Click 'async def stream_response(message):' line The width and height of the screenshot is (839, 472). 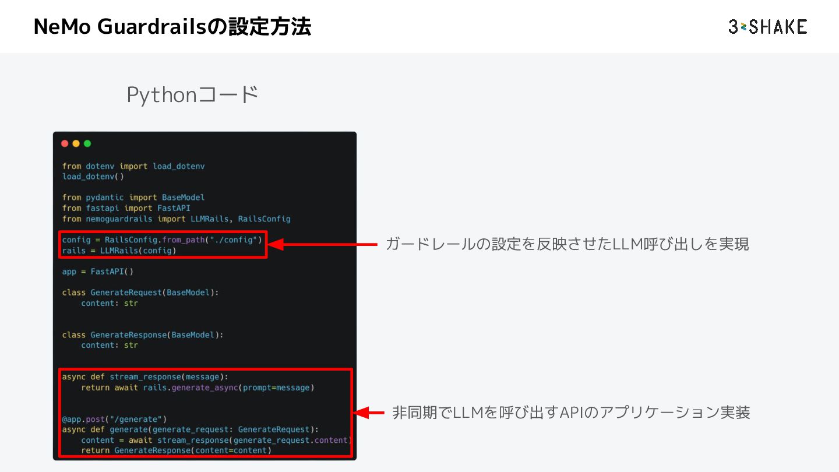pyautogui.click(x=146, y=377)
